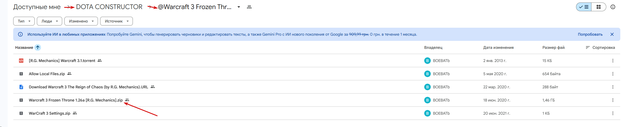This screenshot has width=625, height=127.
Task: Click the Попробовать button in banner
Action: click(590, 34)
